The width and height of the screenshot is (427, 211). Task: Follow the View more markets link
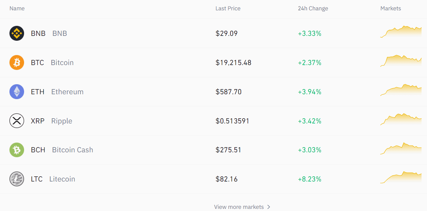[239, 207]
